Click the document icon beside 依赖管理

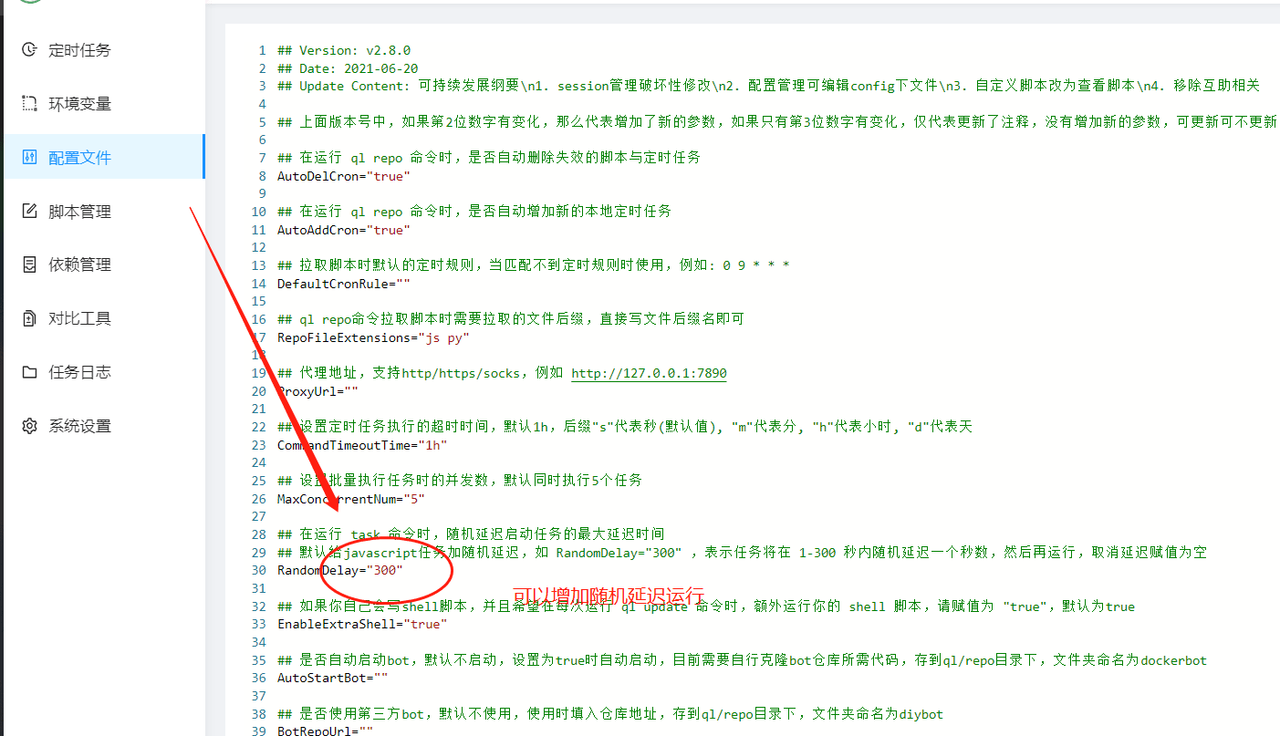pyautogui.click(x=30, y=264)
